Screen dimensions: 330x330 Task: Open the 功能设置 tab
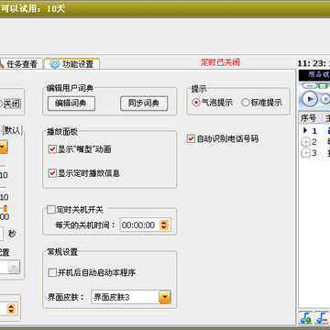(71, 64)
